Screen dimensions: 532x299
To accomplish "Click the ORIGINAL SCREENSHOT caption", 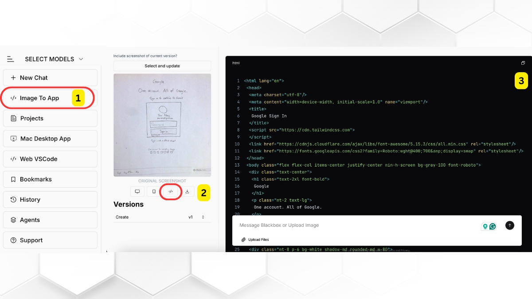I will 162,181.
